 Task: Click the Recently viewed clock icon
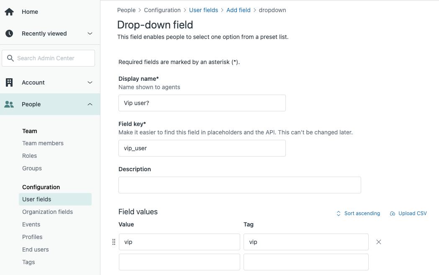click(9, 33)
